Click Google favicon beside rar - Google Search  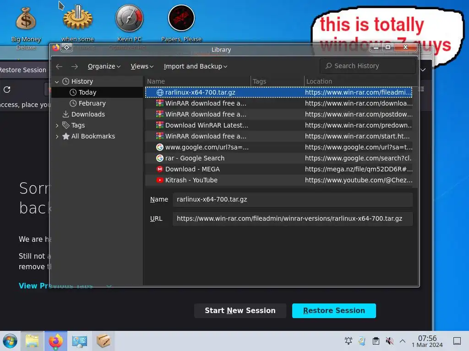[x=160, y=158]
